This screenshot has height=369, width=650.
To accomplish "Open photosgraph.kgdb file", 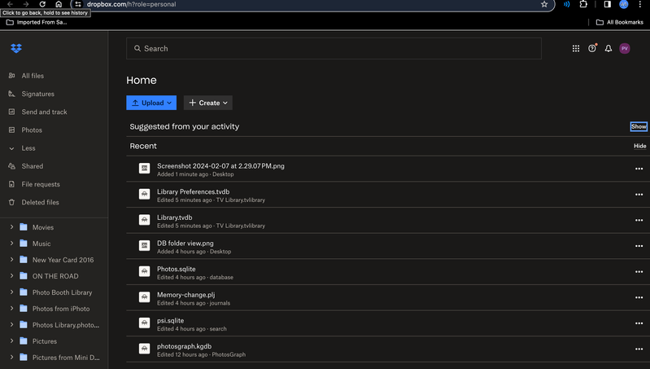I will pyautogui.click(x=184, y=346).
